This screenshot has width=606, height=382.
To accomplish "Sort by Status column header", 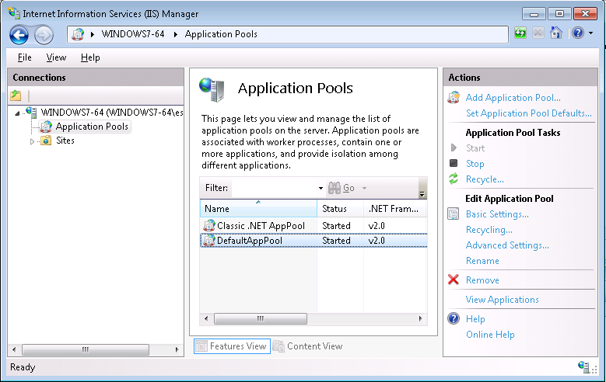I will (340, 209).
